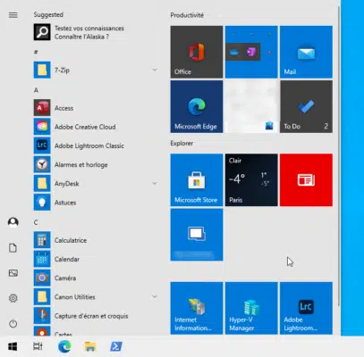Open PowerShell from the taskbar
The width and height of the screenshot is (364, 357).
[116, 346]
